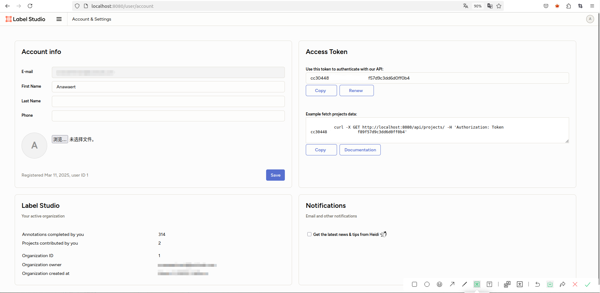Choose the pen line drawing tool
Screen dimensions: 600x293
[464, 284]
